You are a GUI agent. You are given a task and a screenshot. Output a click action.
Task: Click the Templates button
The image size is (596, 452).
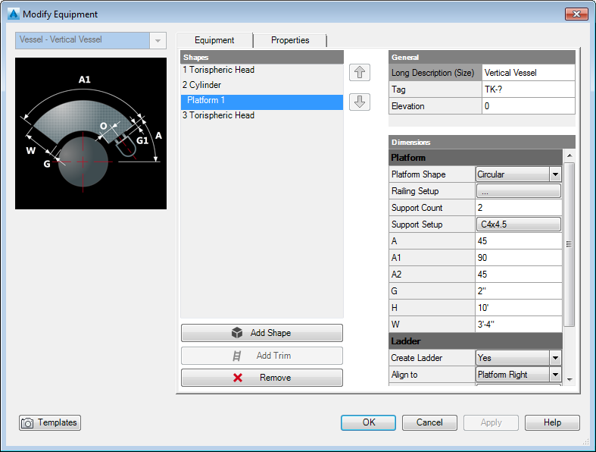point(50,422)
